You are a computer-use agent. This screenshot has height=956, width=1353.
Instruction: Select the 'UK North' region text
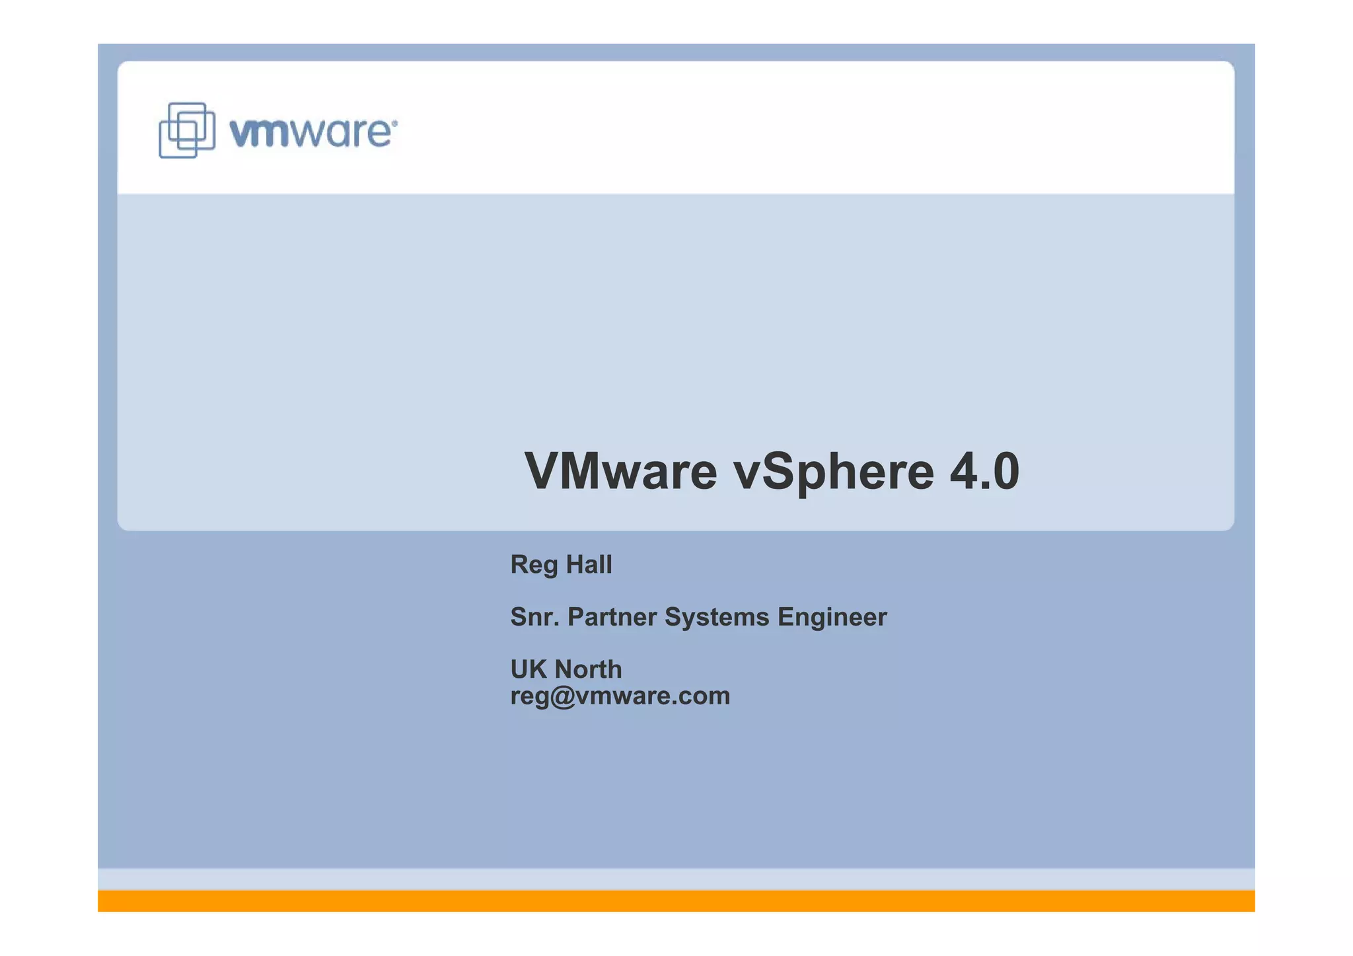point(566,669)
